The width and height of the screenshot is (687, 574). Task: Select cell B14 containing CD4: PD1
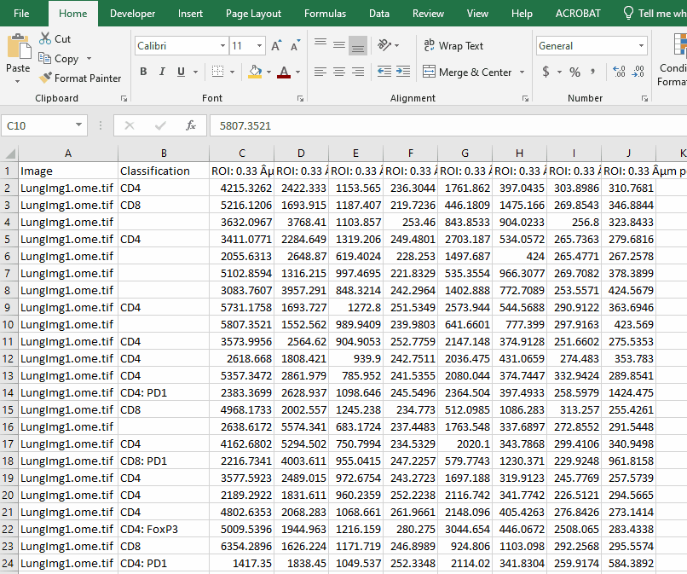point(163,392)
